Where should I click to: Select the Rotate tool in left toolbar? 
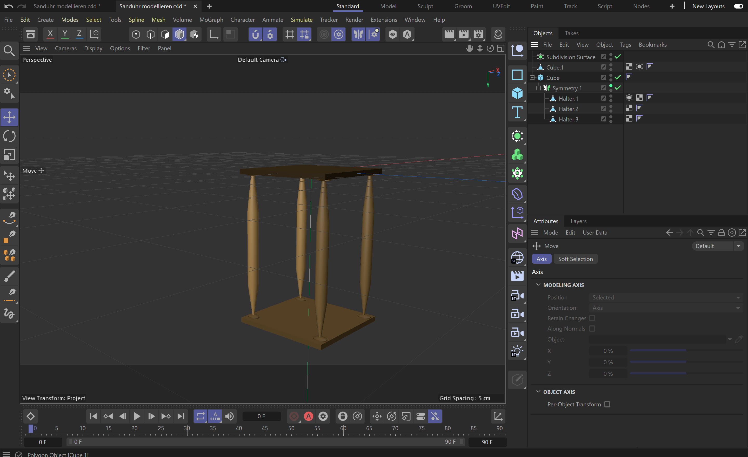9,136
